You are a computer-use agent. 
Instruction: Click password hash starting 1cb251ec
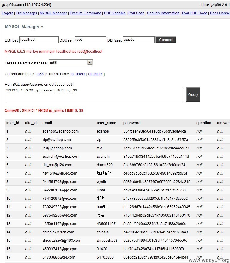pyautogui.click(x=156, y=148)
